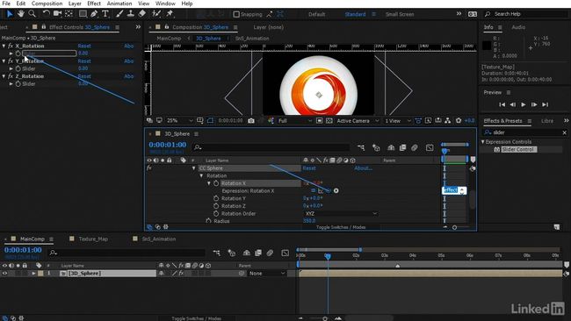Screen dimensions: 571x321
Task: Select the Eraser tool
Action: [142, 14]
